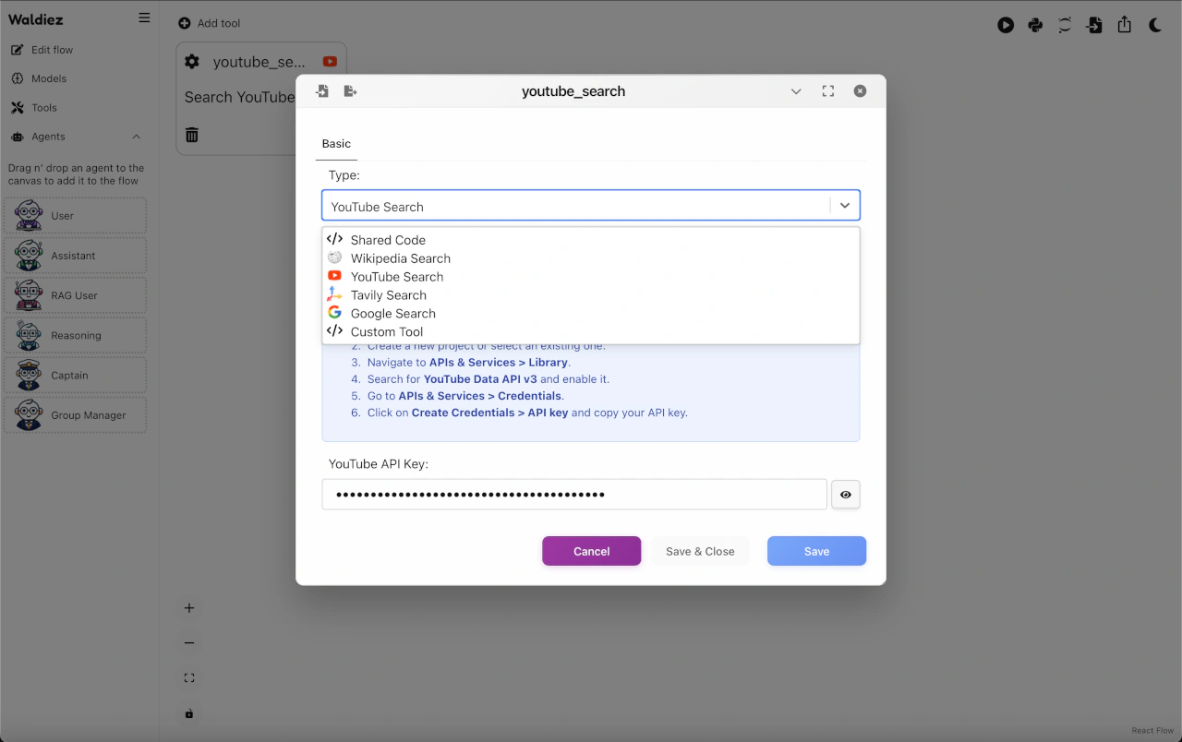Run the flow with the play icon

point(1006,25)
